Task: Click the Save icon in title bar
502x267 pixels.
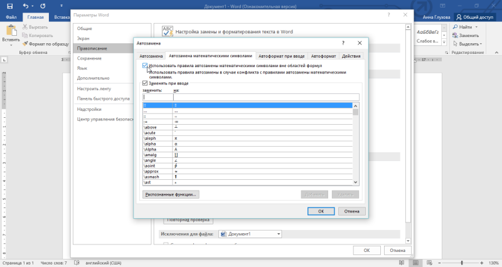Action: [10, 6]
